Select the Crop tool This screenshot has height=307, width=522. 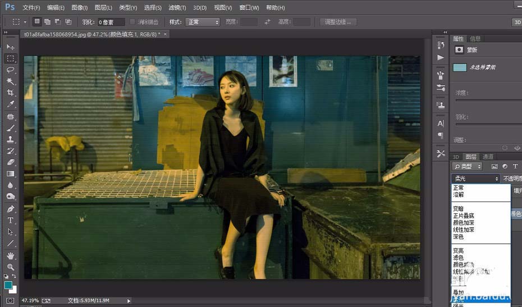(x=11, y=93)
